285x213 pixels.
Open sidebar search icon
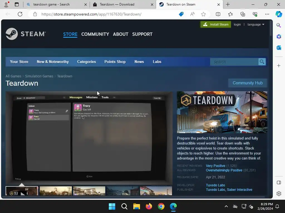[x=279, y=25]
